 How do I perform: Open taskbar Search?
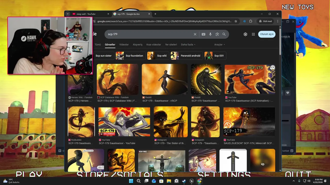[138, 181]
